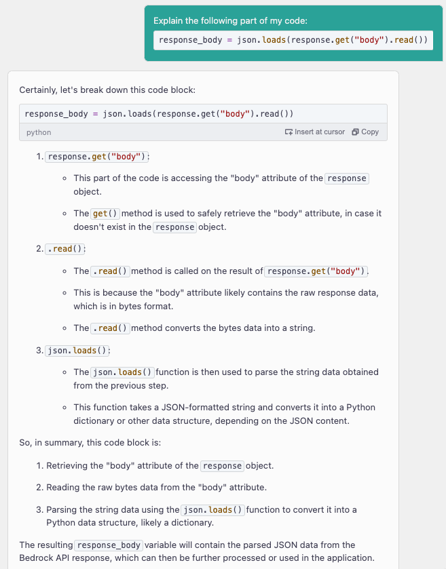Viewport: 446px width, 569px height.
Task: Click inline '.read()' in 'method is called on'
Action: (x=110, y=271)
